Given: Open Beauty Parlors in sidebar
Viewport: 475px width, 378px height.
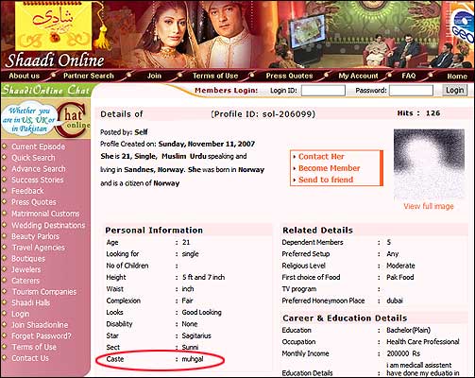Looking at the screenshot, I should click(x=35, y=236).
